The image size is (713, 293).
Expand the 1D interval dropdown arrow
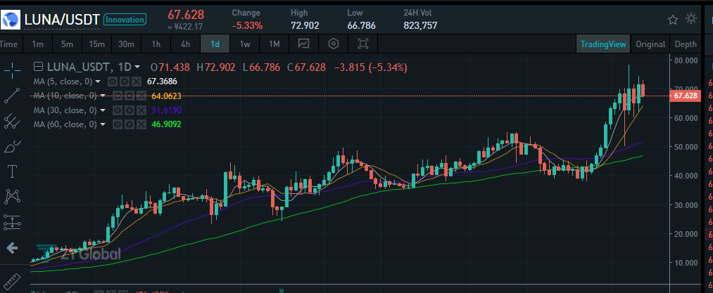coord(137,67)
